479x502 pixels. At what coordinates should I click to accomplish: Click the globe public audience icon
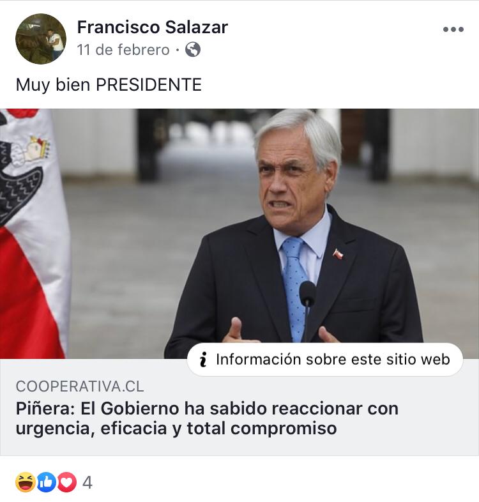tap(193, 50)
